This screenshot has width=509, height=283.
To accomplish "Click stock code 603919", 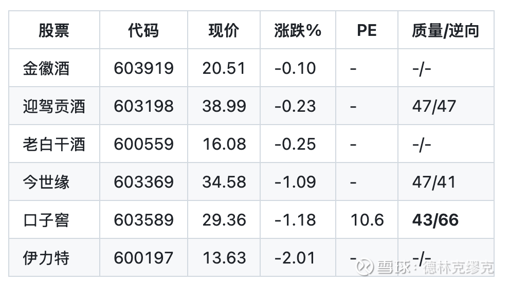I will coord(143,68).
